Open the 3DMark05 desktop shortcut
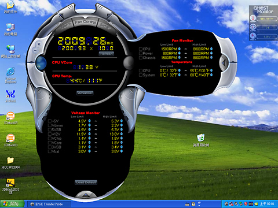This screenshot has width=278, height=208. click(x=10, y=118)
